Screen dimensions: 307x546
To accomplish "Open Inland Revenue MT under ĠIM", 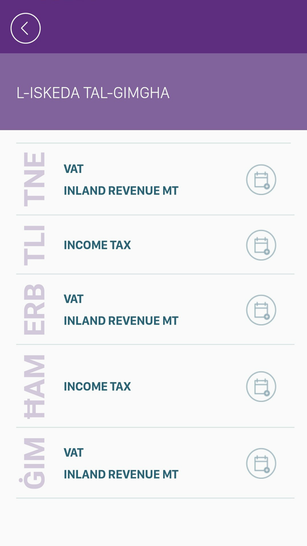I will (x=121, y=474).
